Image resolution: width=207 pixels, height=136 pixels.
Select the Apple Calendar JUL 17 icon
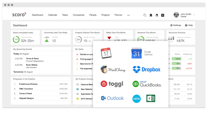tap(106, 53)
